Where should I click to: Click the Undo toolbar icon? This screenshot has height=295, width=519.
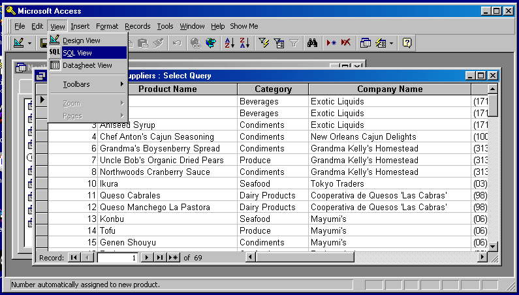pyautogui.click(x=177, y=43)
